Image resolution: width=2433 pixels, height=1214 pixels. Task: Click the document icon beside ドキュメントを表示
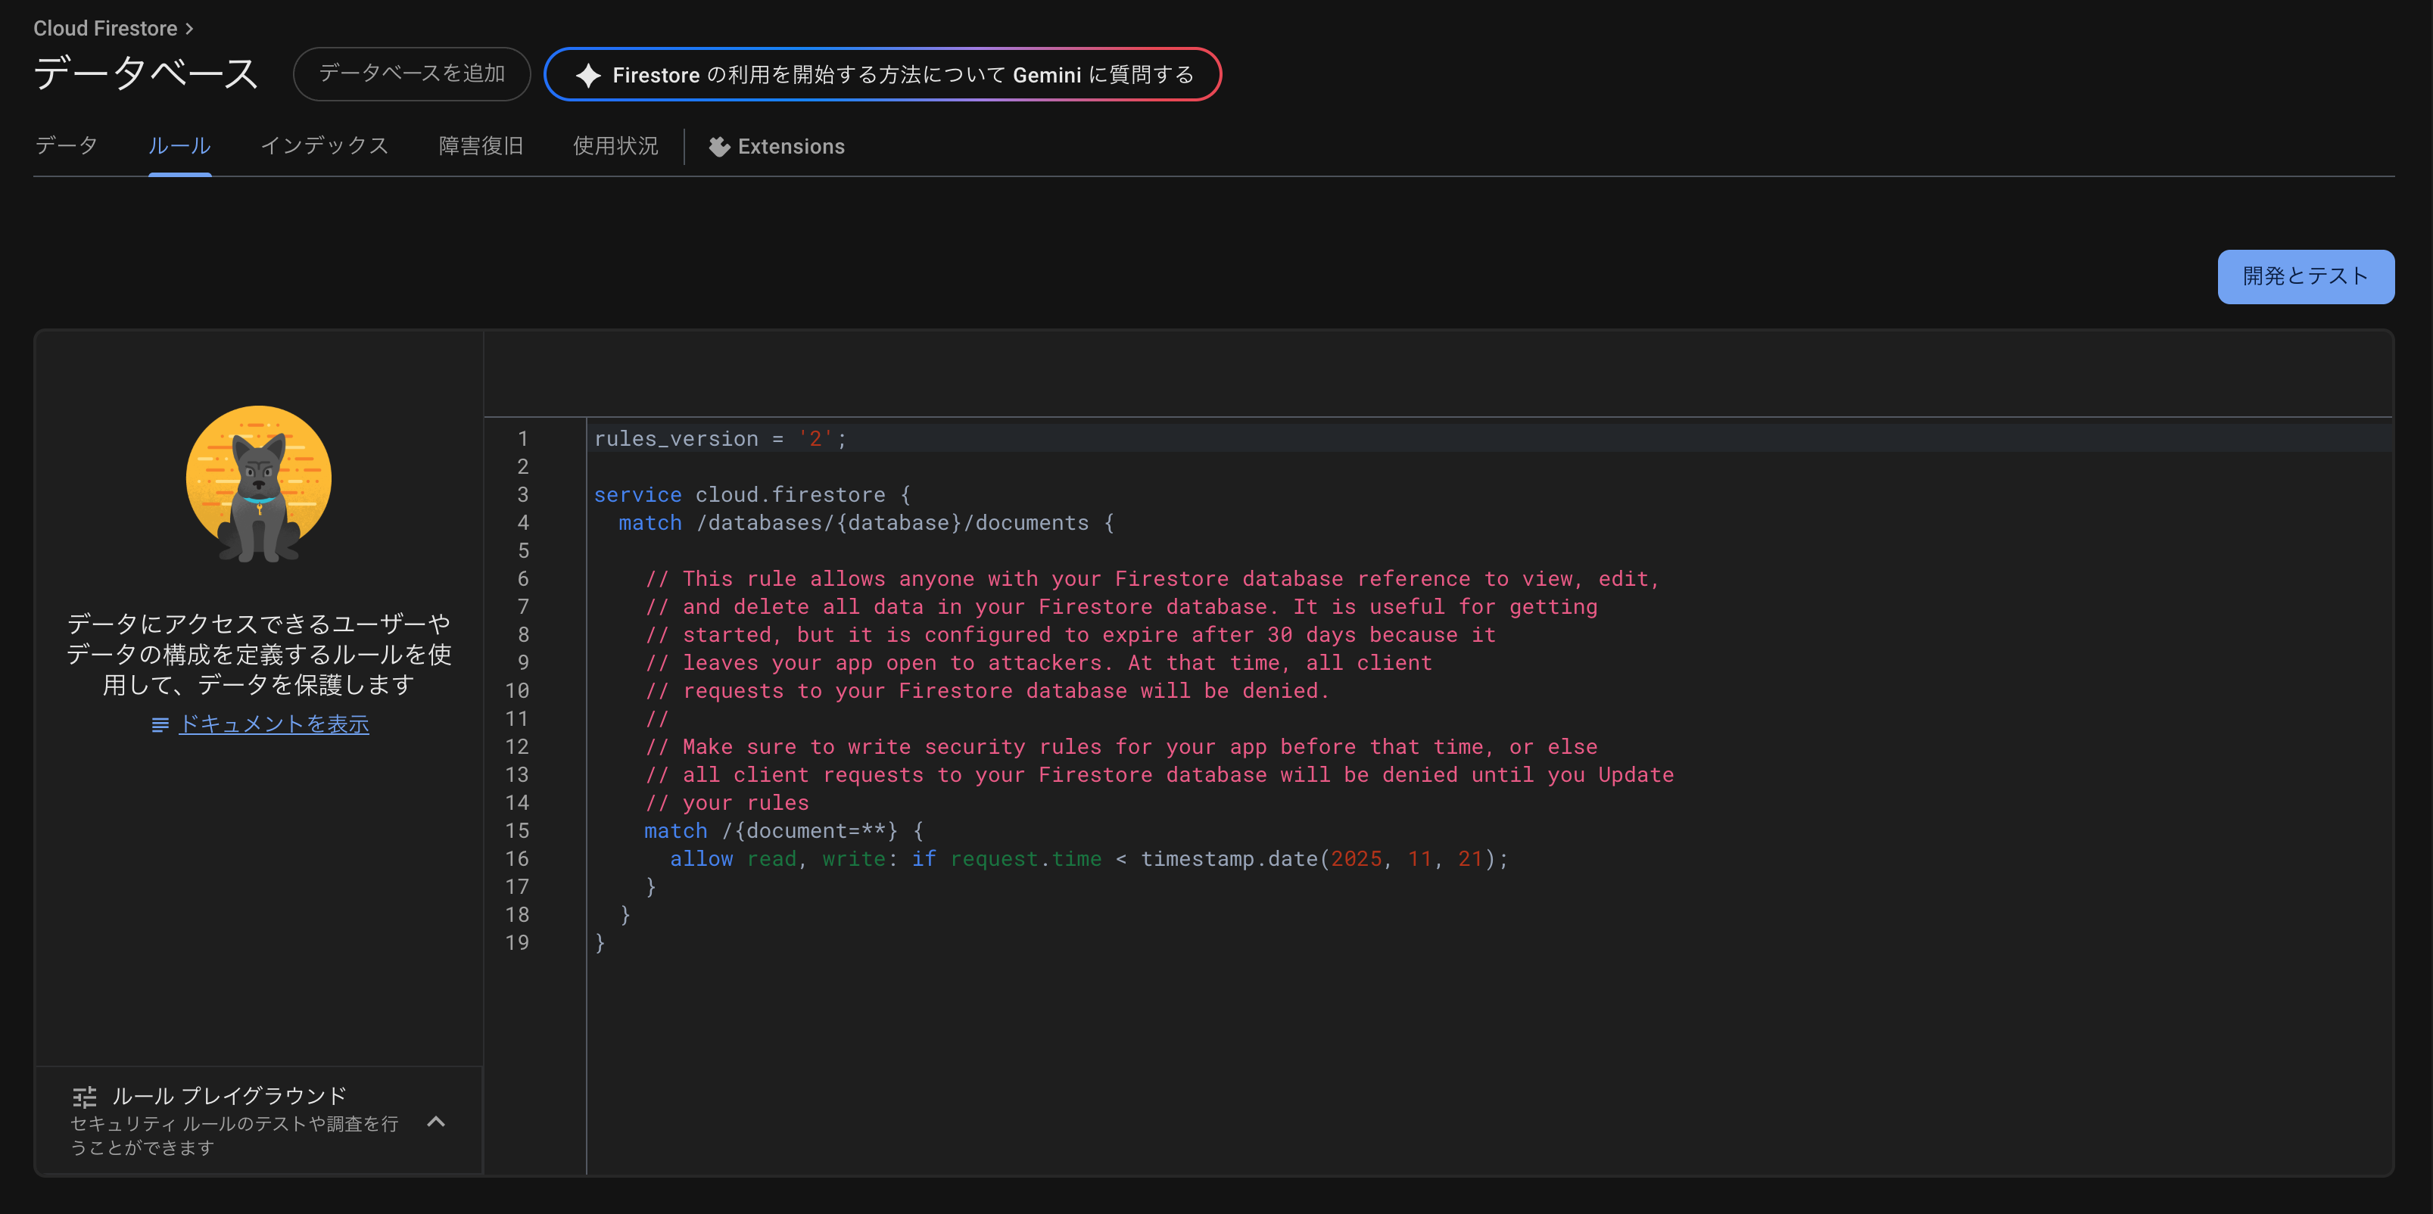tap(160, 725)
